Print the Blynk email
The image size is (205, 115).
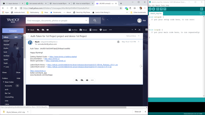click(x=118, y=42)
